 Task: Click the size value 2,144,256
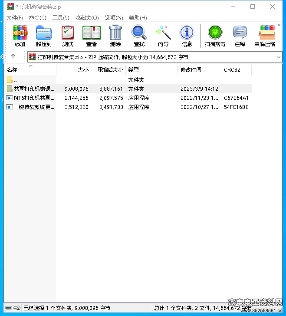click(x=76, y=98)
